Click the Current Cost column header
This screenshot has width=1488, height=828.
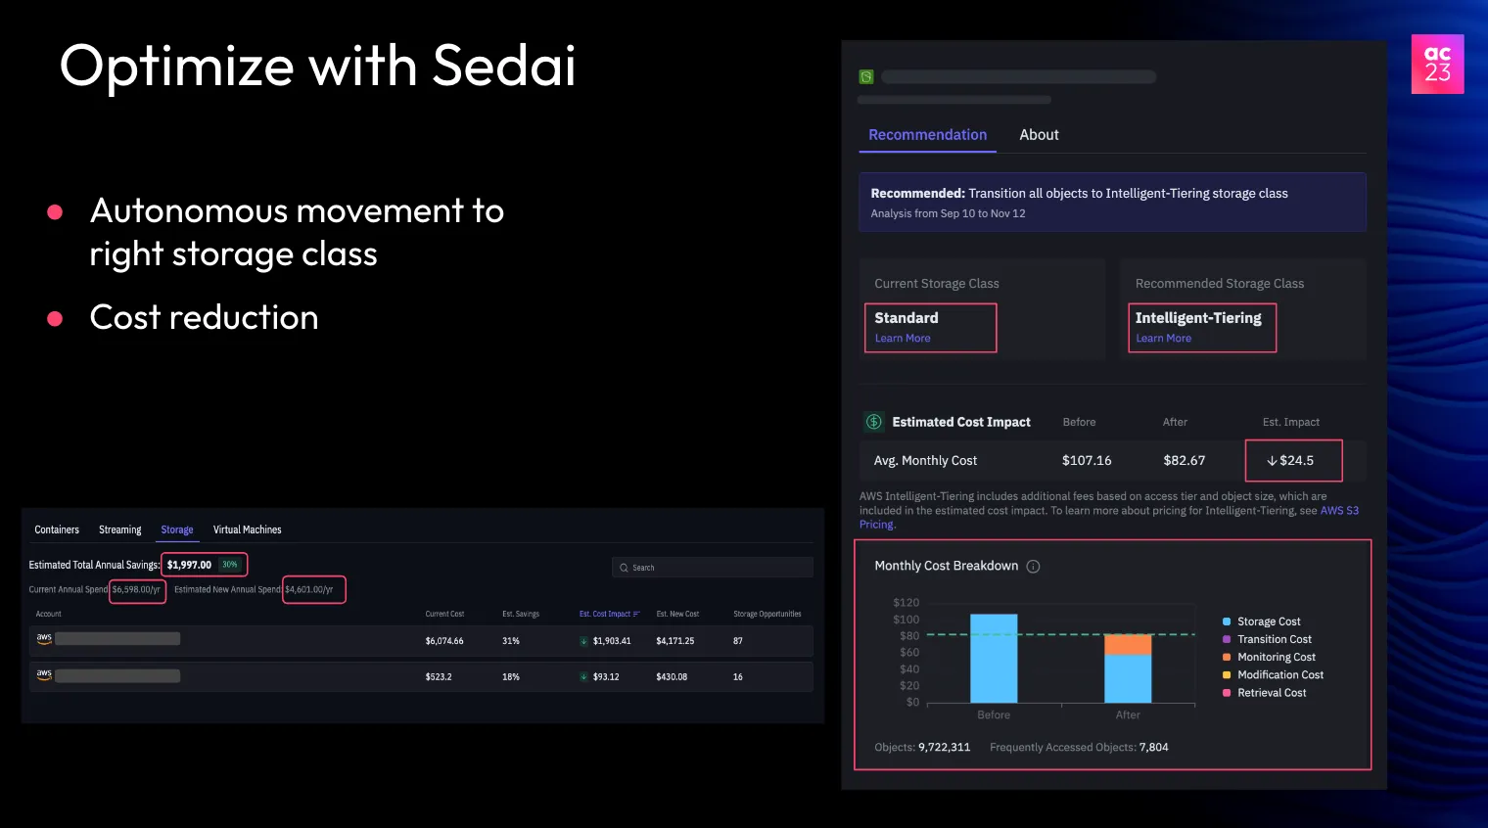[x=444, y=614]
